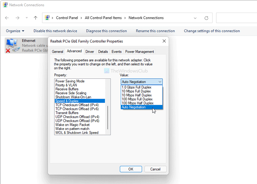Select Wake on pattern match property
Image resolution: width=257 pixels, height=184 pixels.
(80, 129)
